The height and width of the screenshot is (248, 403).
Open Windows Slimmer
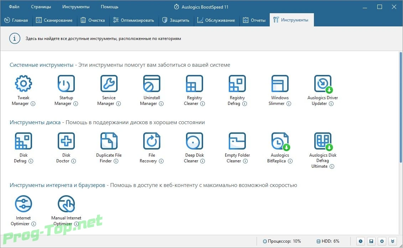click(280, 83)
